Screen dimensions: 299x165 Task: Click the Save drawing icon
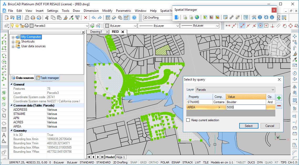(x=18, y=18)
